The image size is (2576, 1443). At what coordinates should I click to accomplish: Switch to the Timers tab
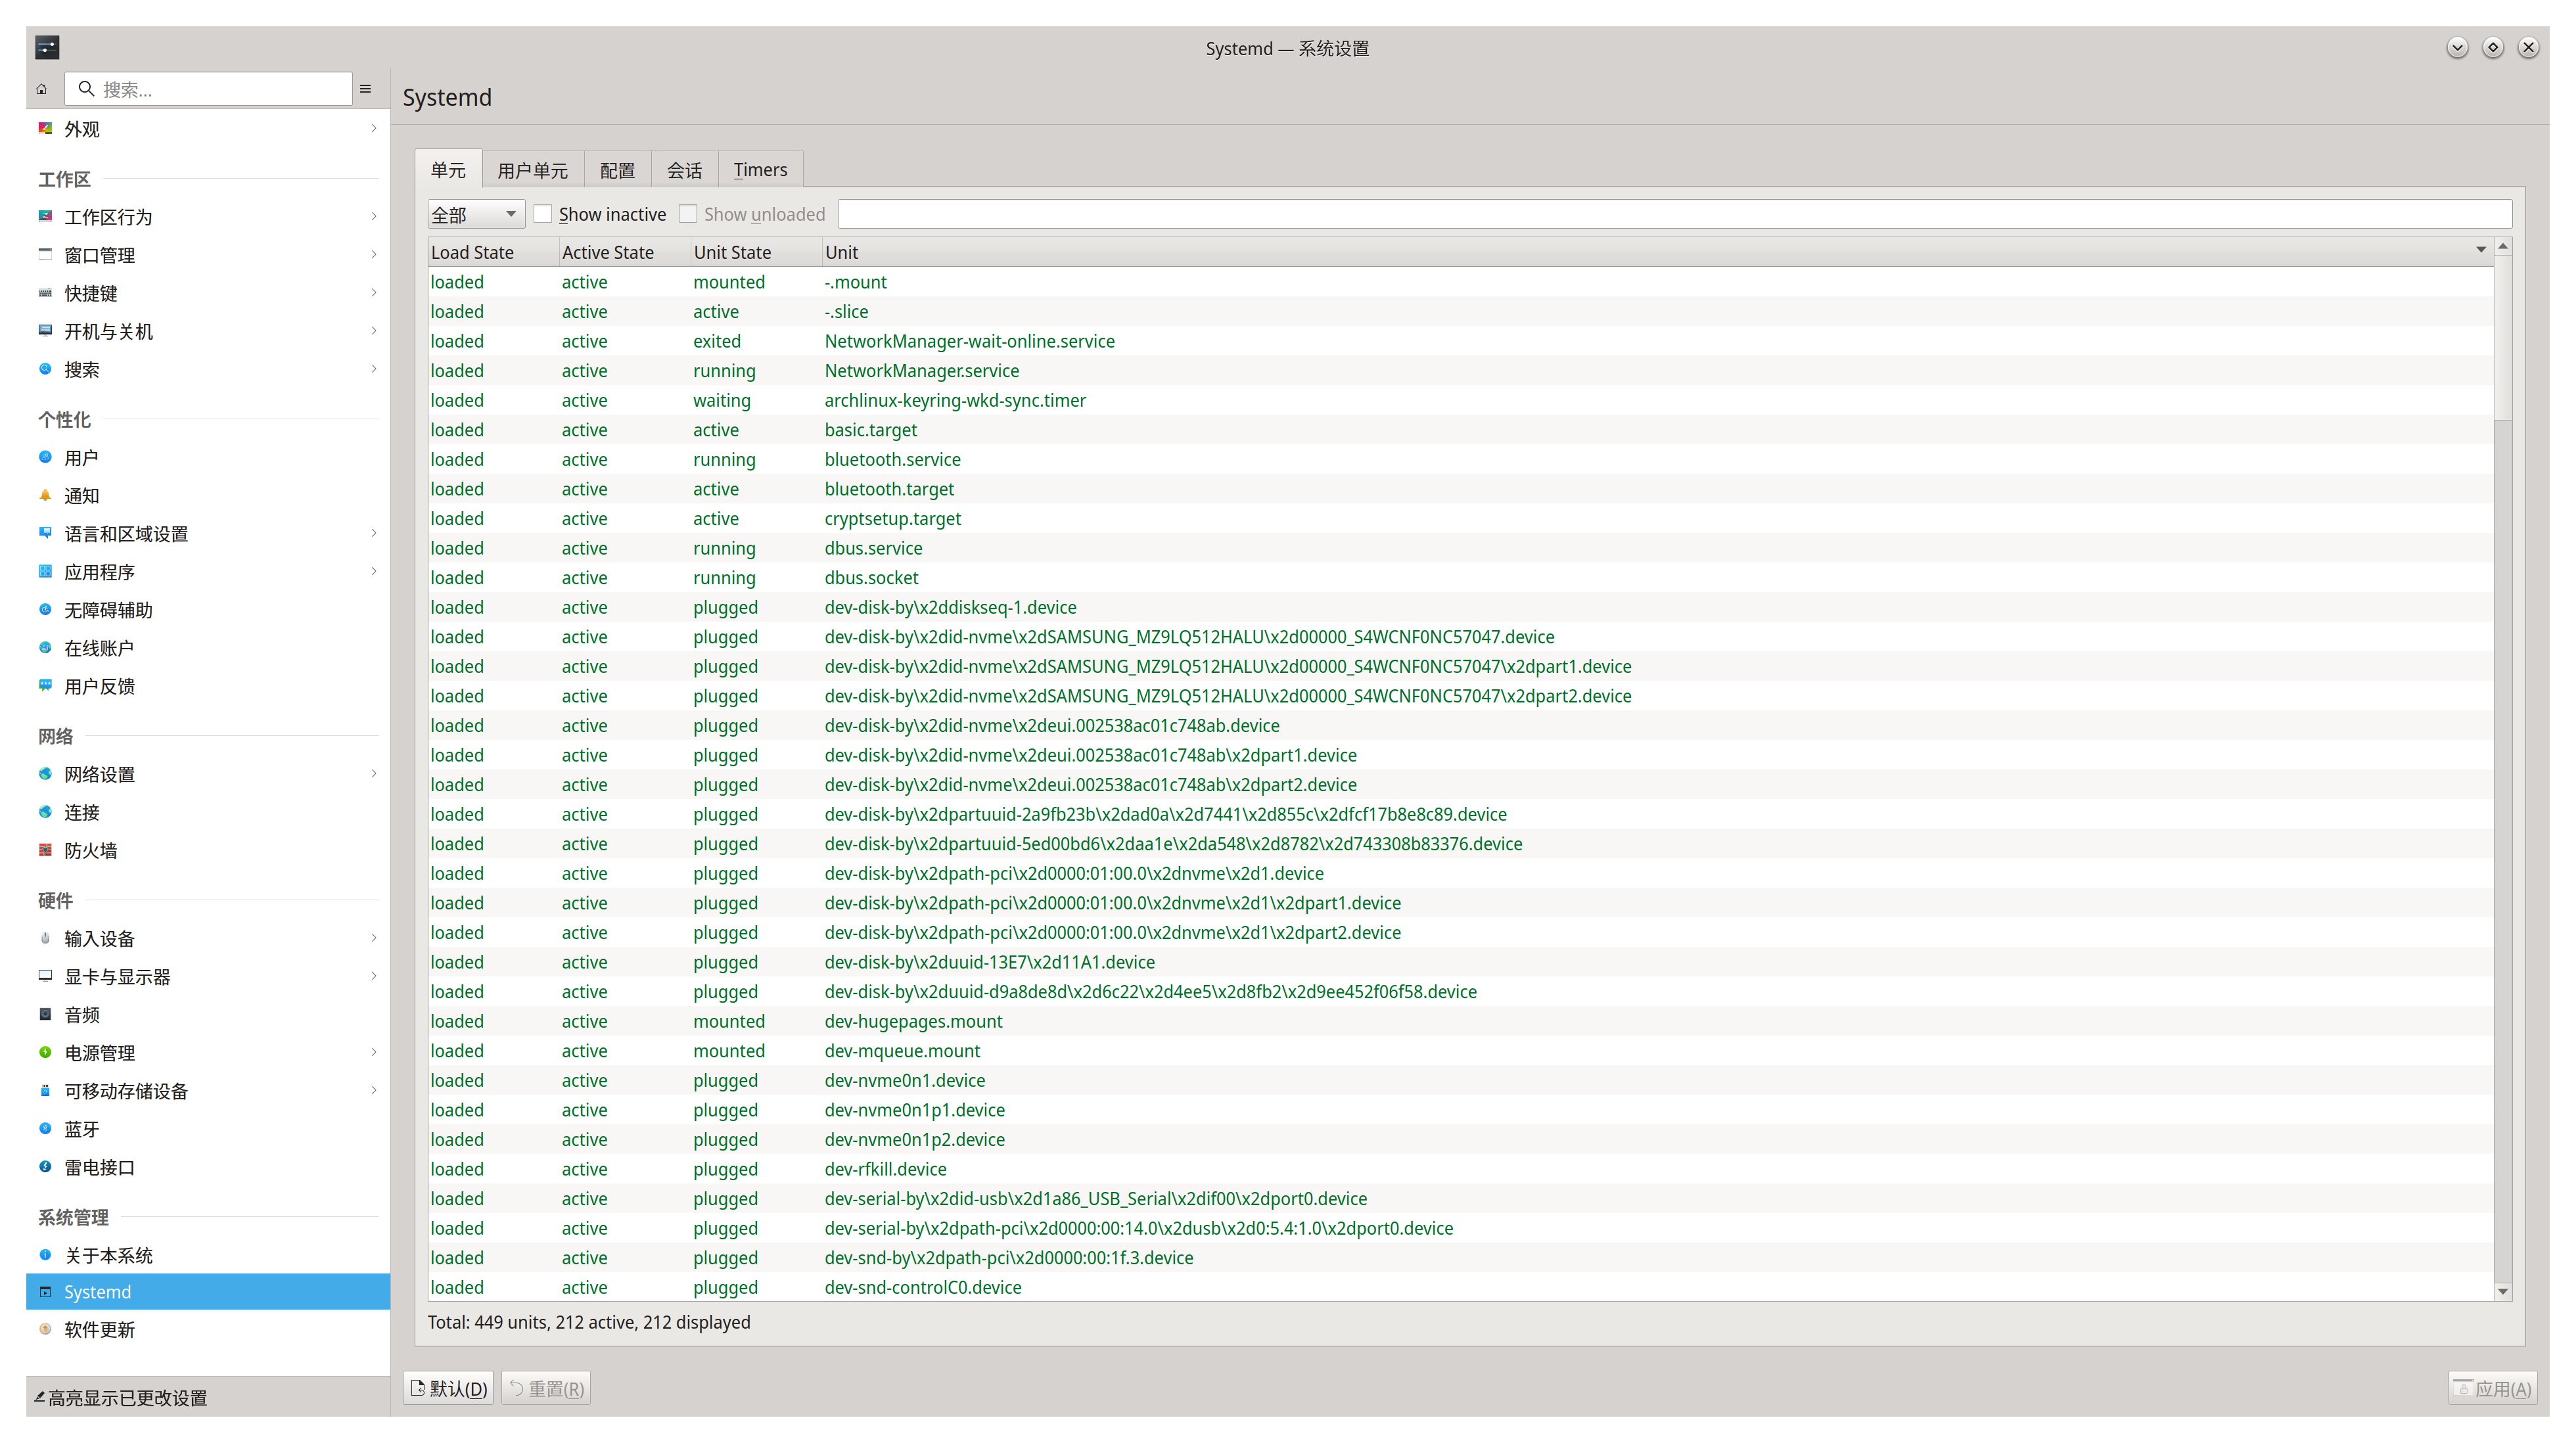760,170
